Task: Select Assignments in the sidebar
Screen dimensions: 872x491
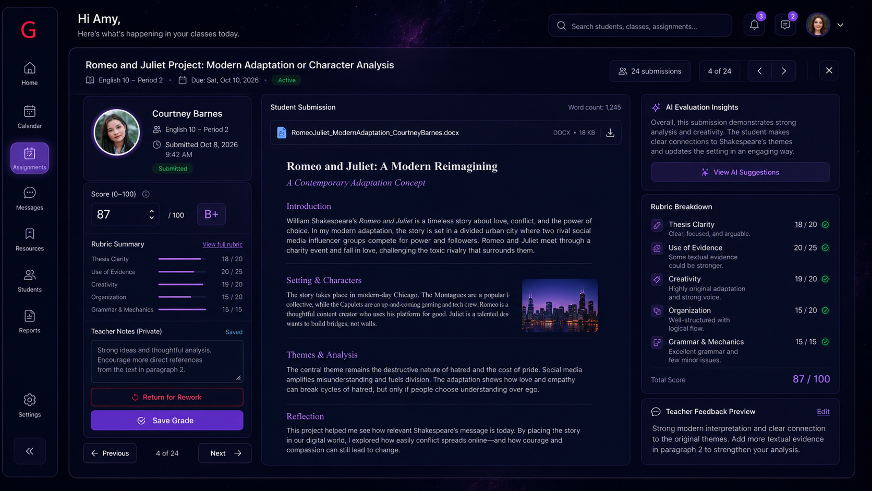Action: pyautogui.click(x=30, y=158)
